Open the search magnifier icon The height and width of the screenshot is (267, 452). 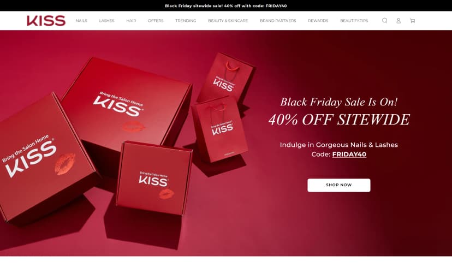384,20
